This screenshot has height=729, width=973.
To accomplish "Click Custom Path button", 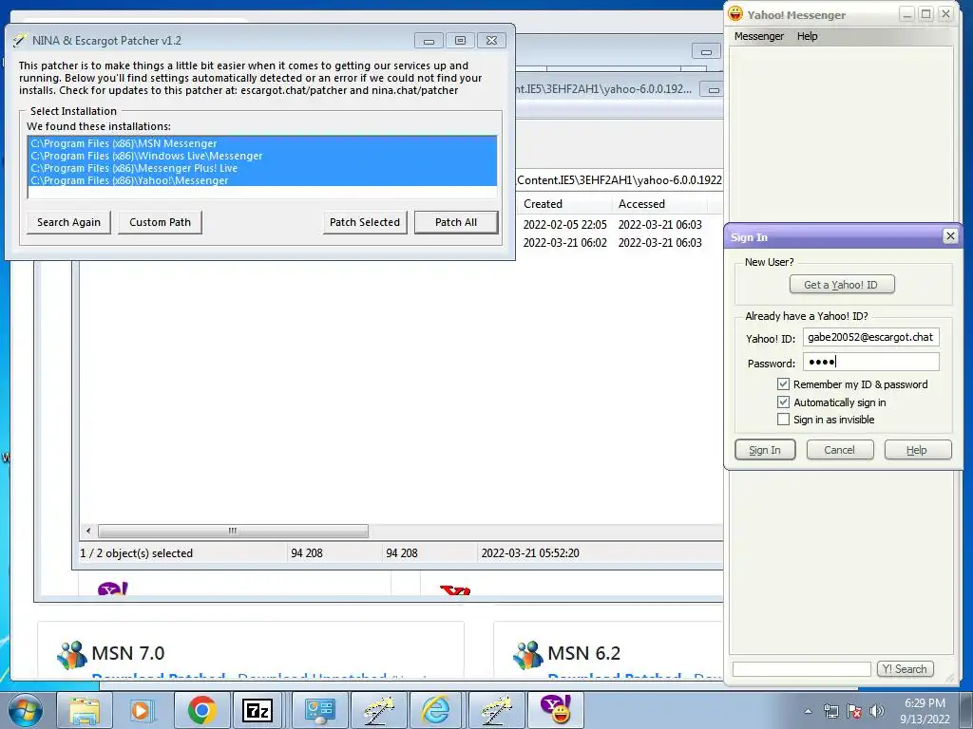I will click(x=160, y=222).
